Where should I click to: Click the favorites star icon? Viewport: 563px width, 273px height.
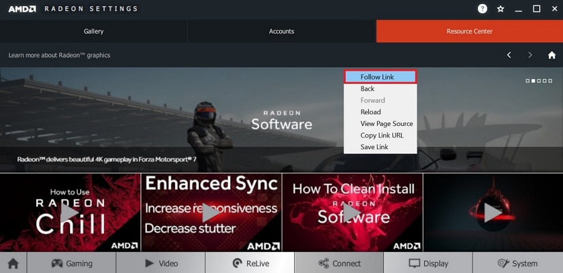click(500, 9)
